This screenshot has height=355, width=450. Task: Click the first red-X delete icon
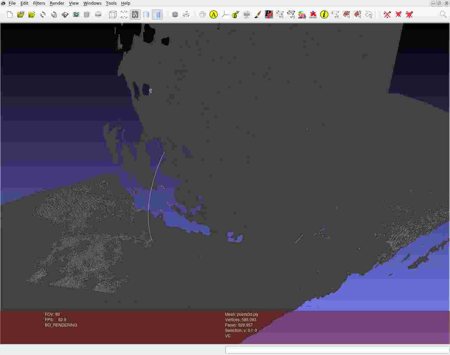(x=387, y=14)
